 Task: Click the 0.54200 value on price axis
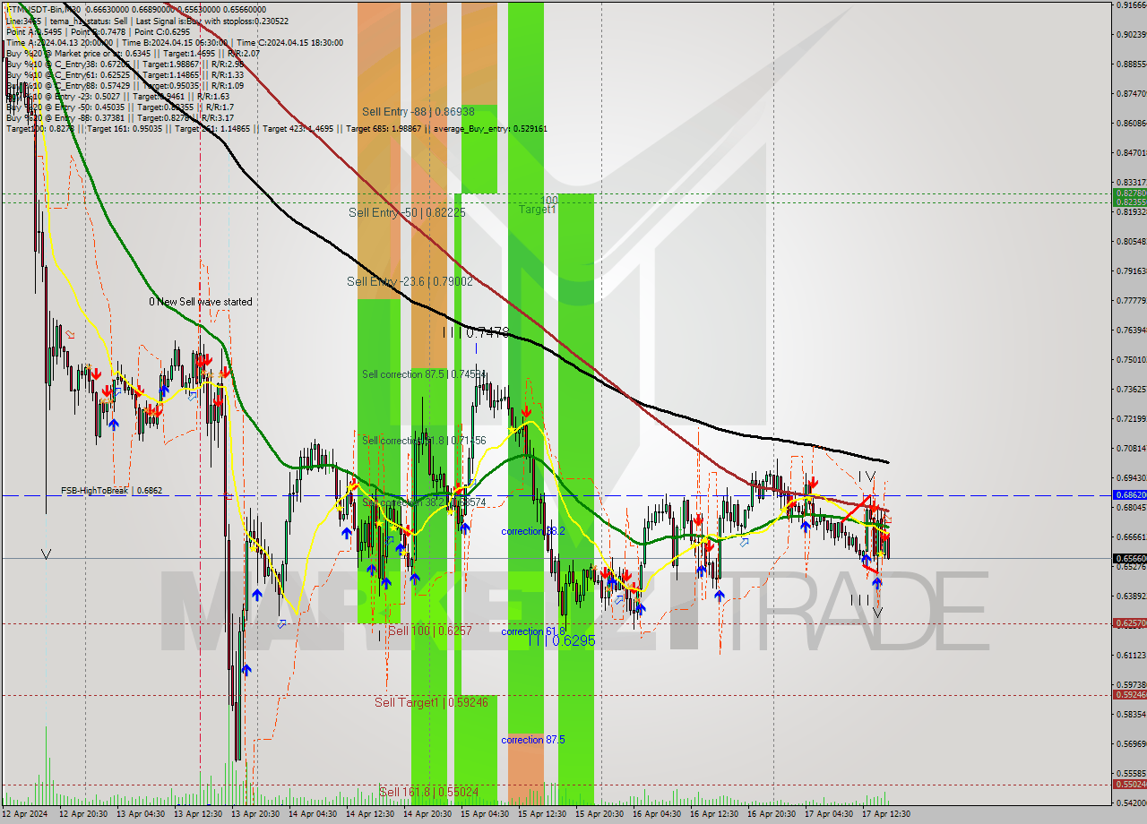point(1131,803)
